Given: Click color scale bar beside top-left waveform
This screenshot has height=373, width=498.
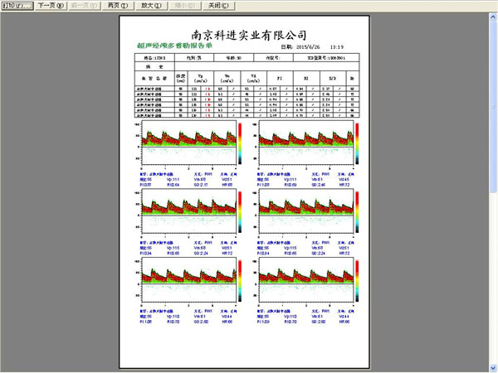Looking at the screenshot, I should pos(239,142).
